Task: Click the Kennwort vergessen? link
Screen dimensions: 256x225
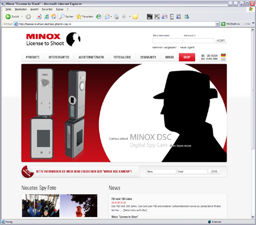Action: coord(164,48)
